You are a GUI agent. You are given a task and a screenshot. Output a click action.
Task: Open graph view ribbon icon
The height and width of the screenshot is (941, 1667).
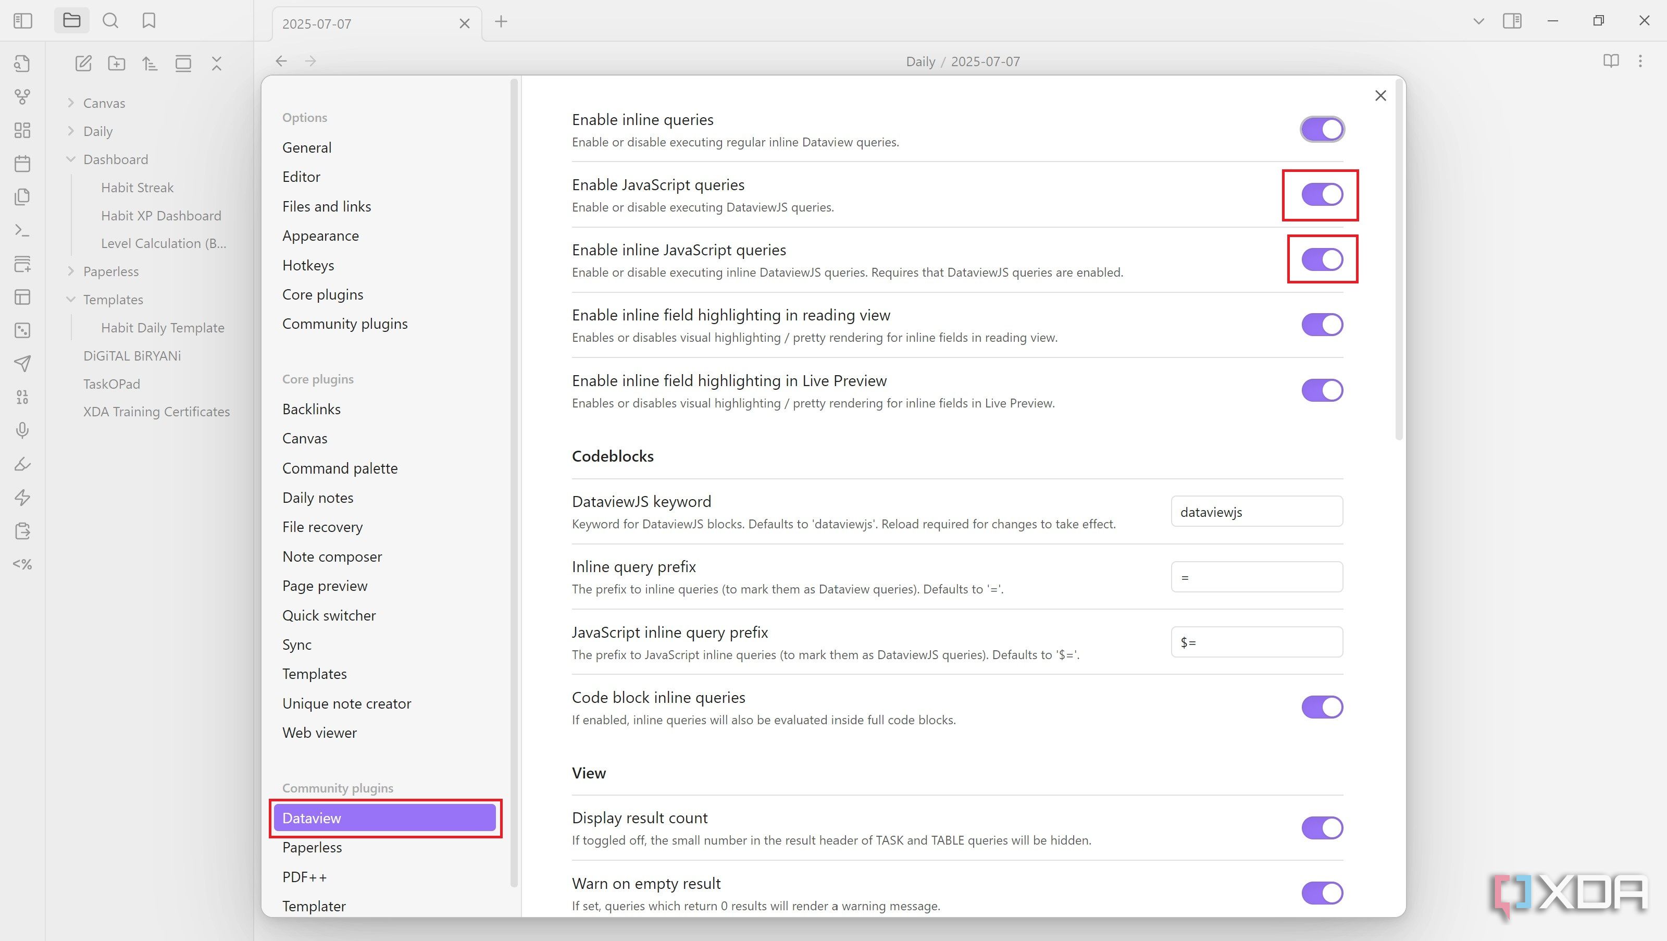point(22,97)
